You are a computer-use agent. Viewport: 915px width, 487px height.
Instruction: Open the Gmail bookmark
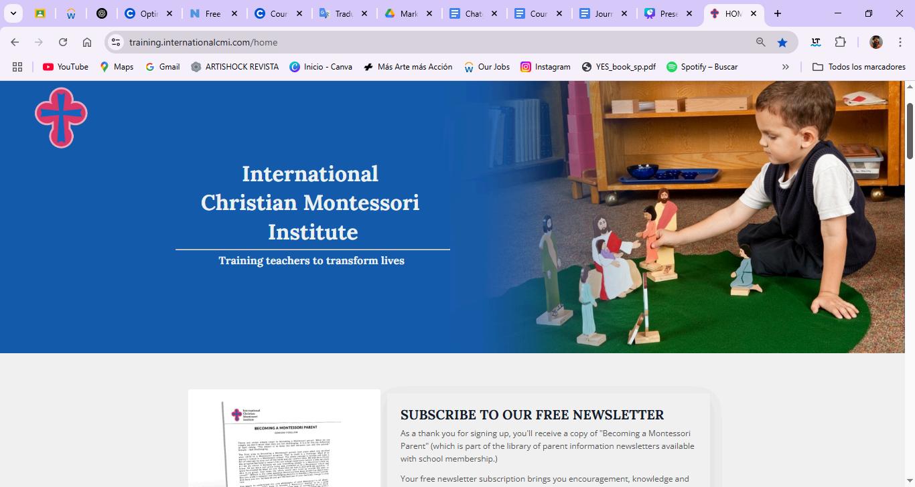pyautogui.click(x=163, y=67)
